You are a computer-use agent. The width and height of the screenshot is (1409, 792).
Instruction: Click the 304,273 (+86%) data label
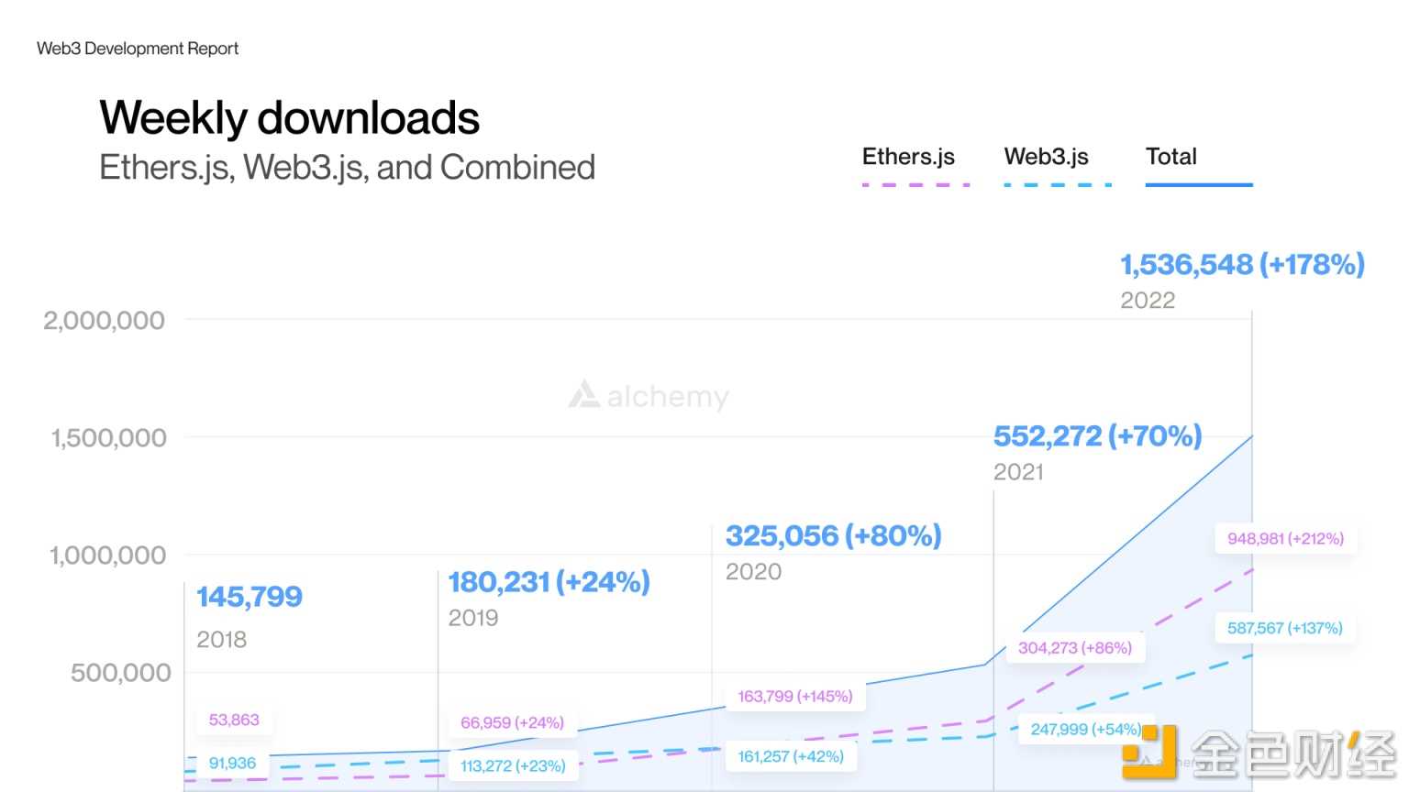(x=1074, y=648)
